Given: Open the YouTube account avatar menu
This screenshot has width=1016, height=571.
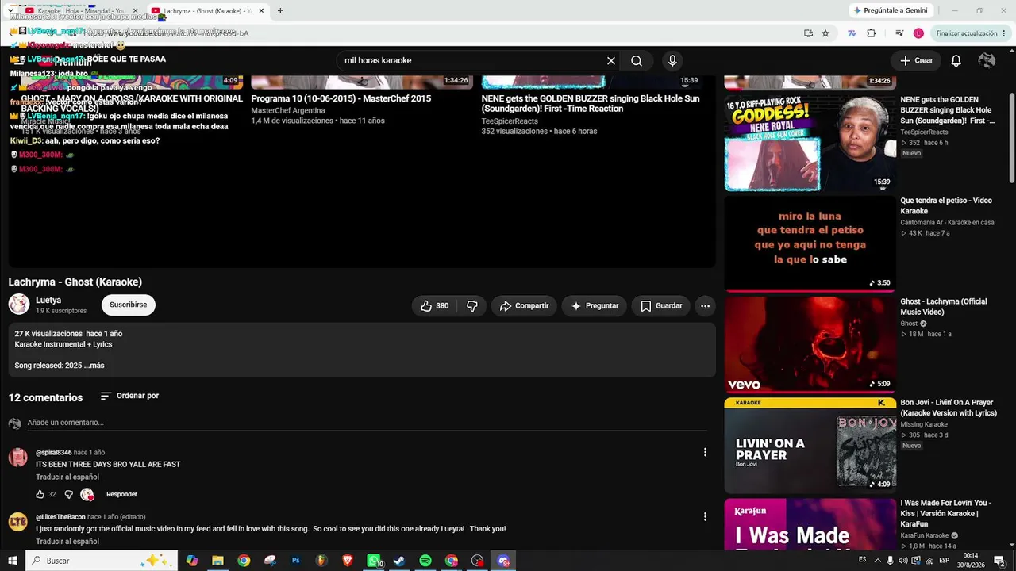Looking at the screenshot, I should [987, 61].
